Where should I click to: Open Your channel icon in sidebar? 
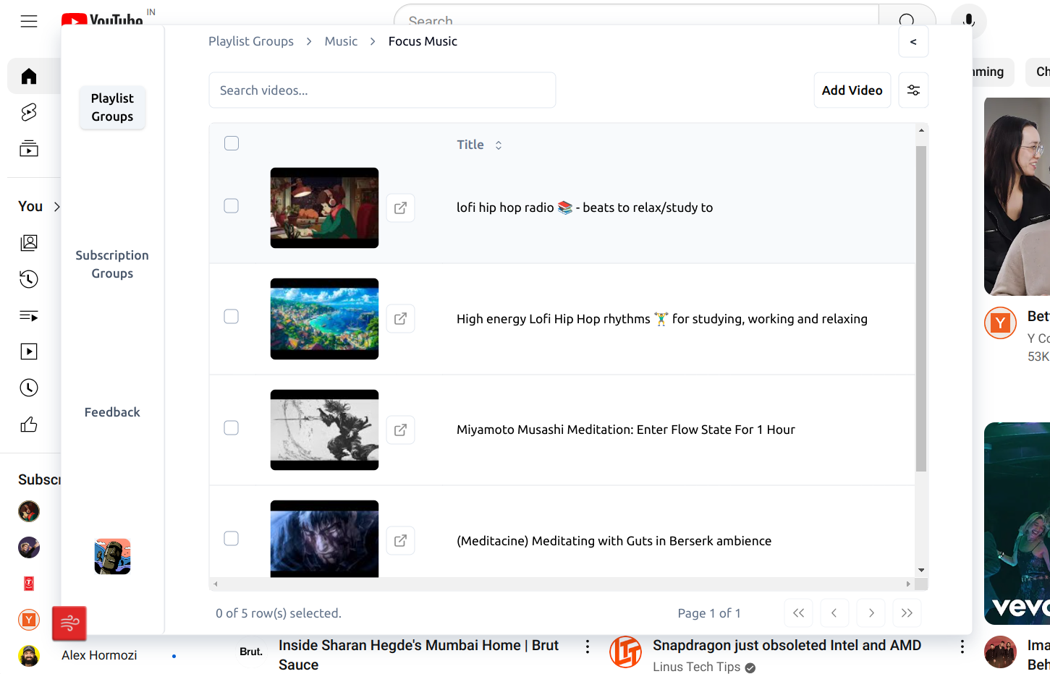(29, 242)
